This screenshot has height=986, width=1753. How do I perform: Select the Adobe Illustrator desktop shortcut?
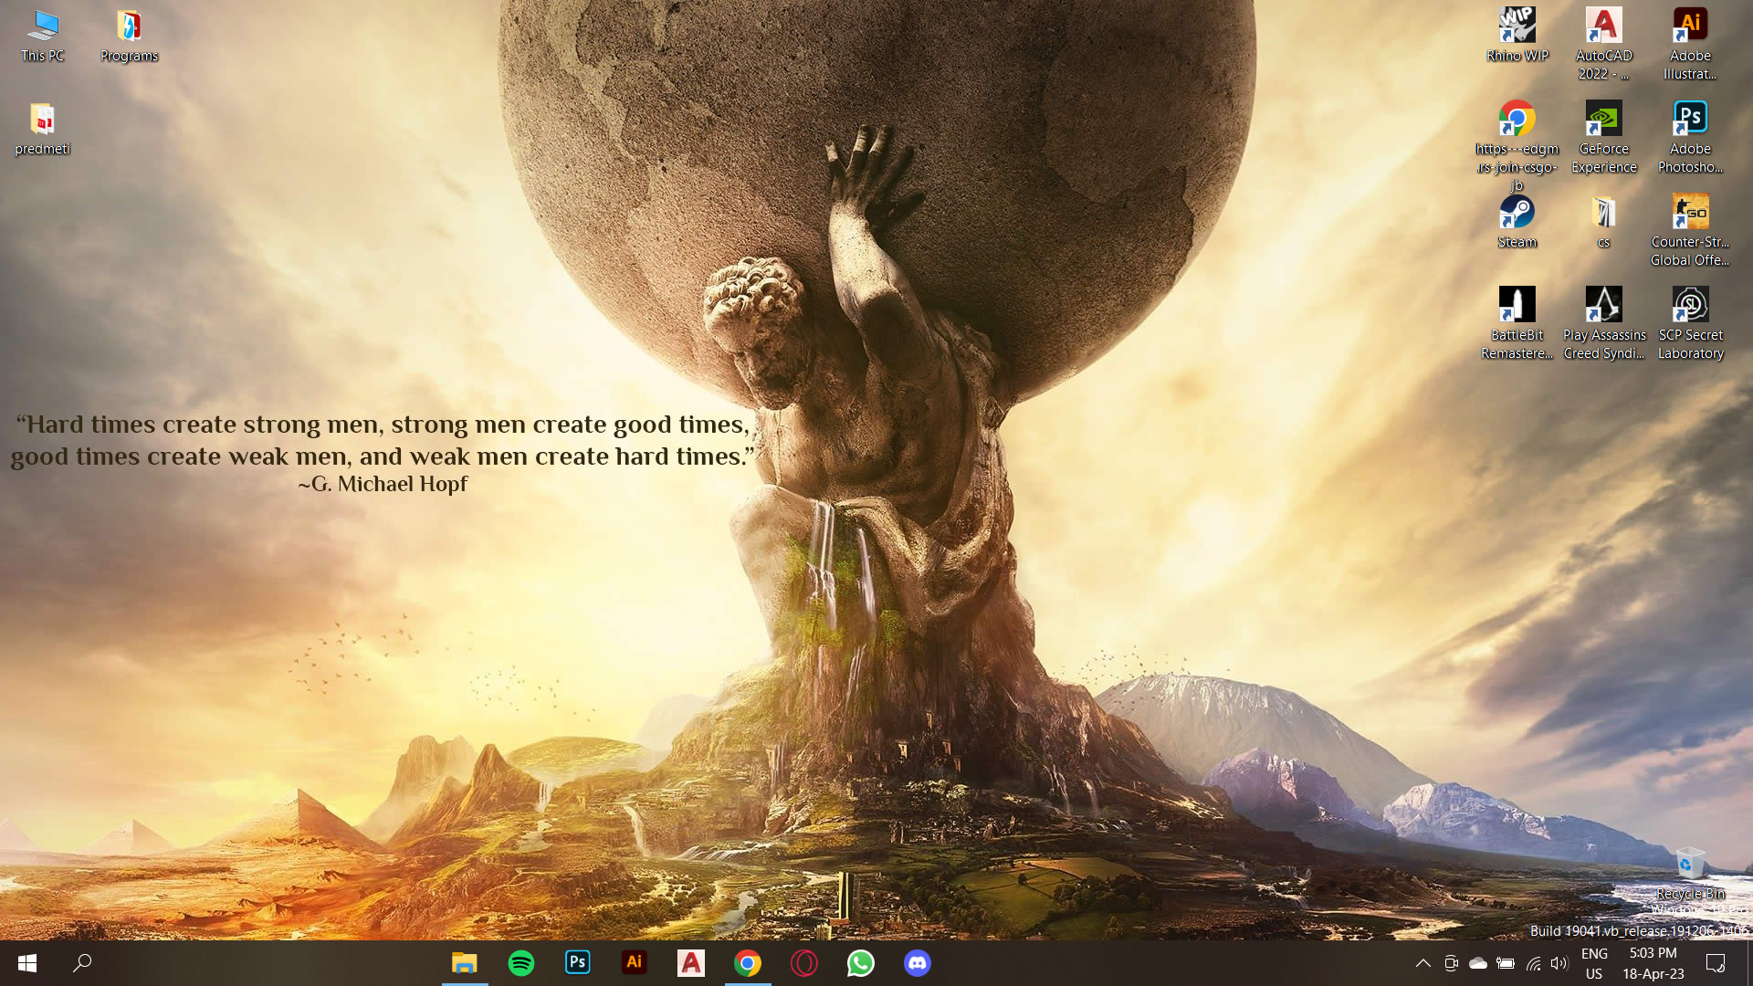coord(1690,44)
